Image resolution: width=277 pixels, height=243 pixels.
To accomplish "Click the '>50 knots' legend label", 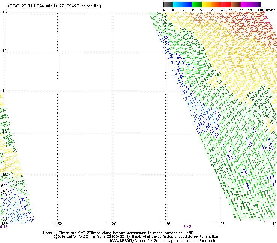I will (x=266, y=10).
